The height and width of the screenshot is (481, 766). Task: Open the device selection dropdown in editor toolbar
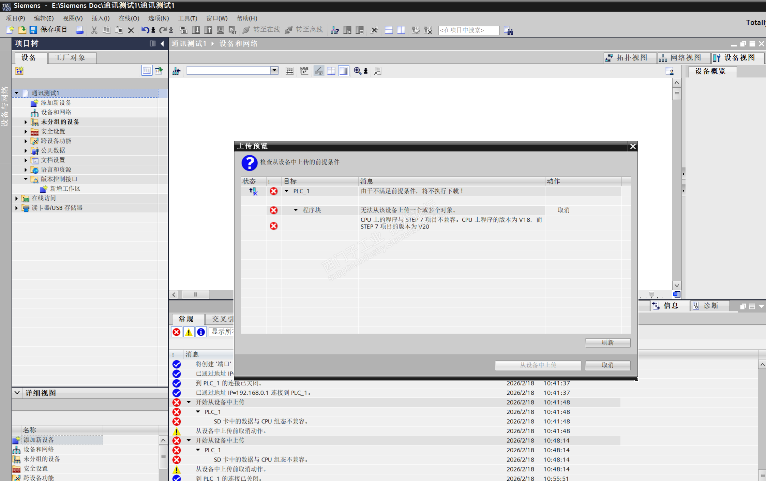[x=274, y=71]
